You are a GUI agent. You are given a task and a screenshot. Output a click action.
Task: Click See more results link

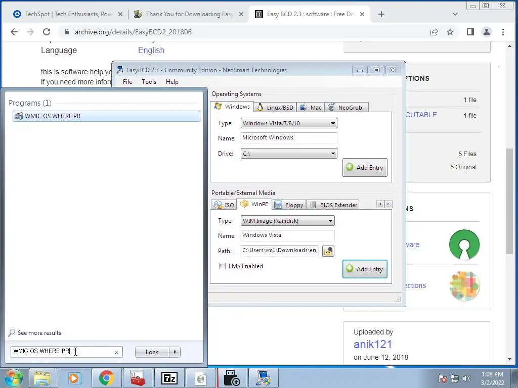click(x=39, y=332)
